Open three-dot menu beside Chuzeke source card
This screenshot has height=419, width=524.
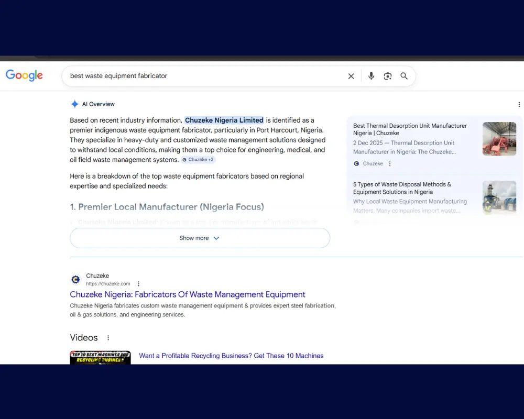[390, 164]
